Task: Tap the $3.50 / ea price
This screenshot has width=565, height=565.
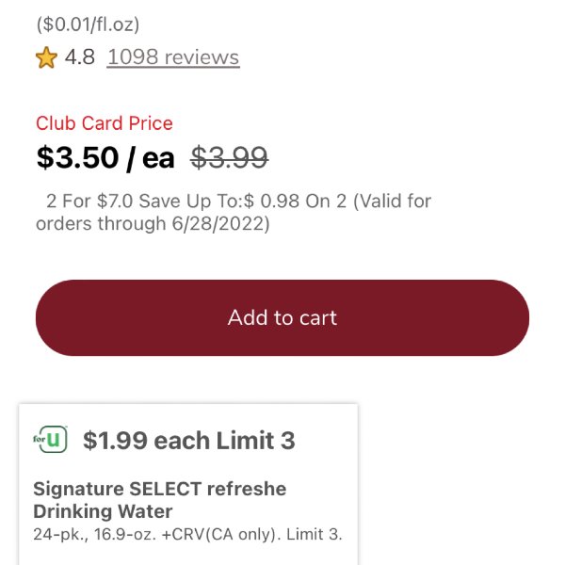Action: point(105,157)
